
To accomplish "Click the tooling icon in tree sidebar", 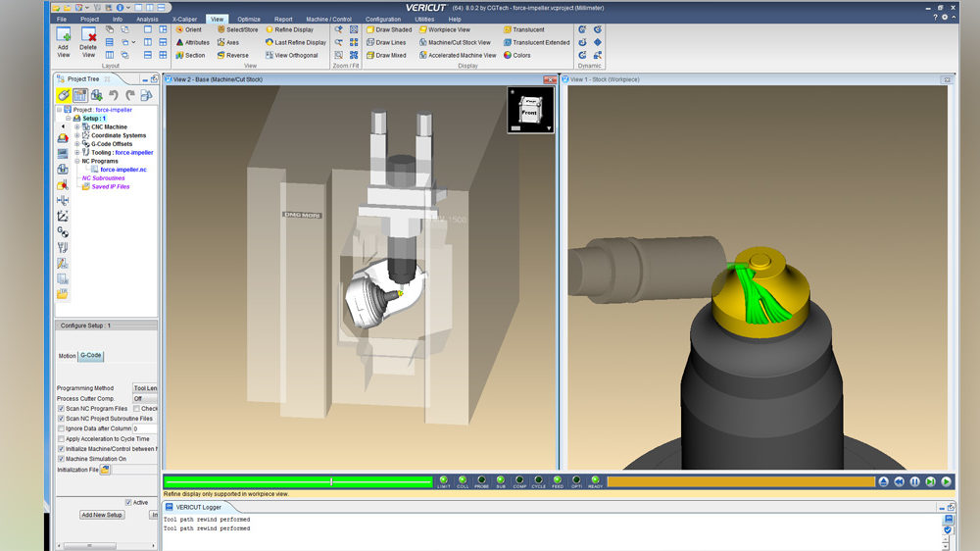I will click(x=63, y=248).
